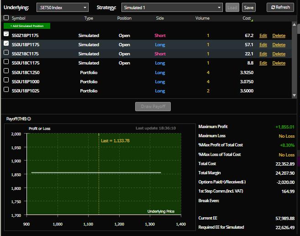The image size is (300, 236).
Task: Click the Total Cost value 22,352.89
Action: pos(285,164)
